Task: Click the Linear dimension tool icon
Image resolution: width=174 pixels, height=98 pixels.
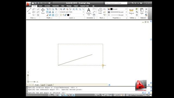Action: (94, 9)
